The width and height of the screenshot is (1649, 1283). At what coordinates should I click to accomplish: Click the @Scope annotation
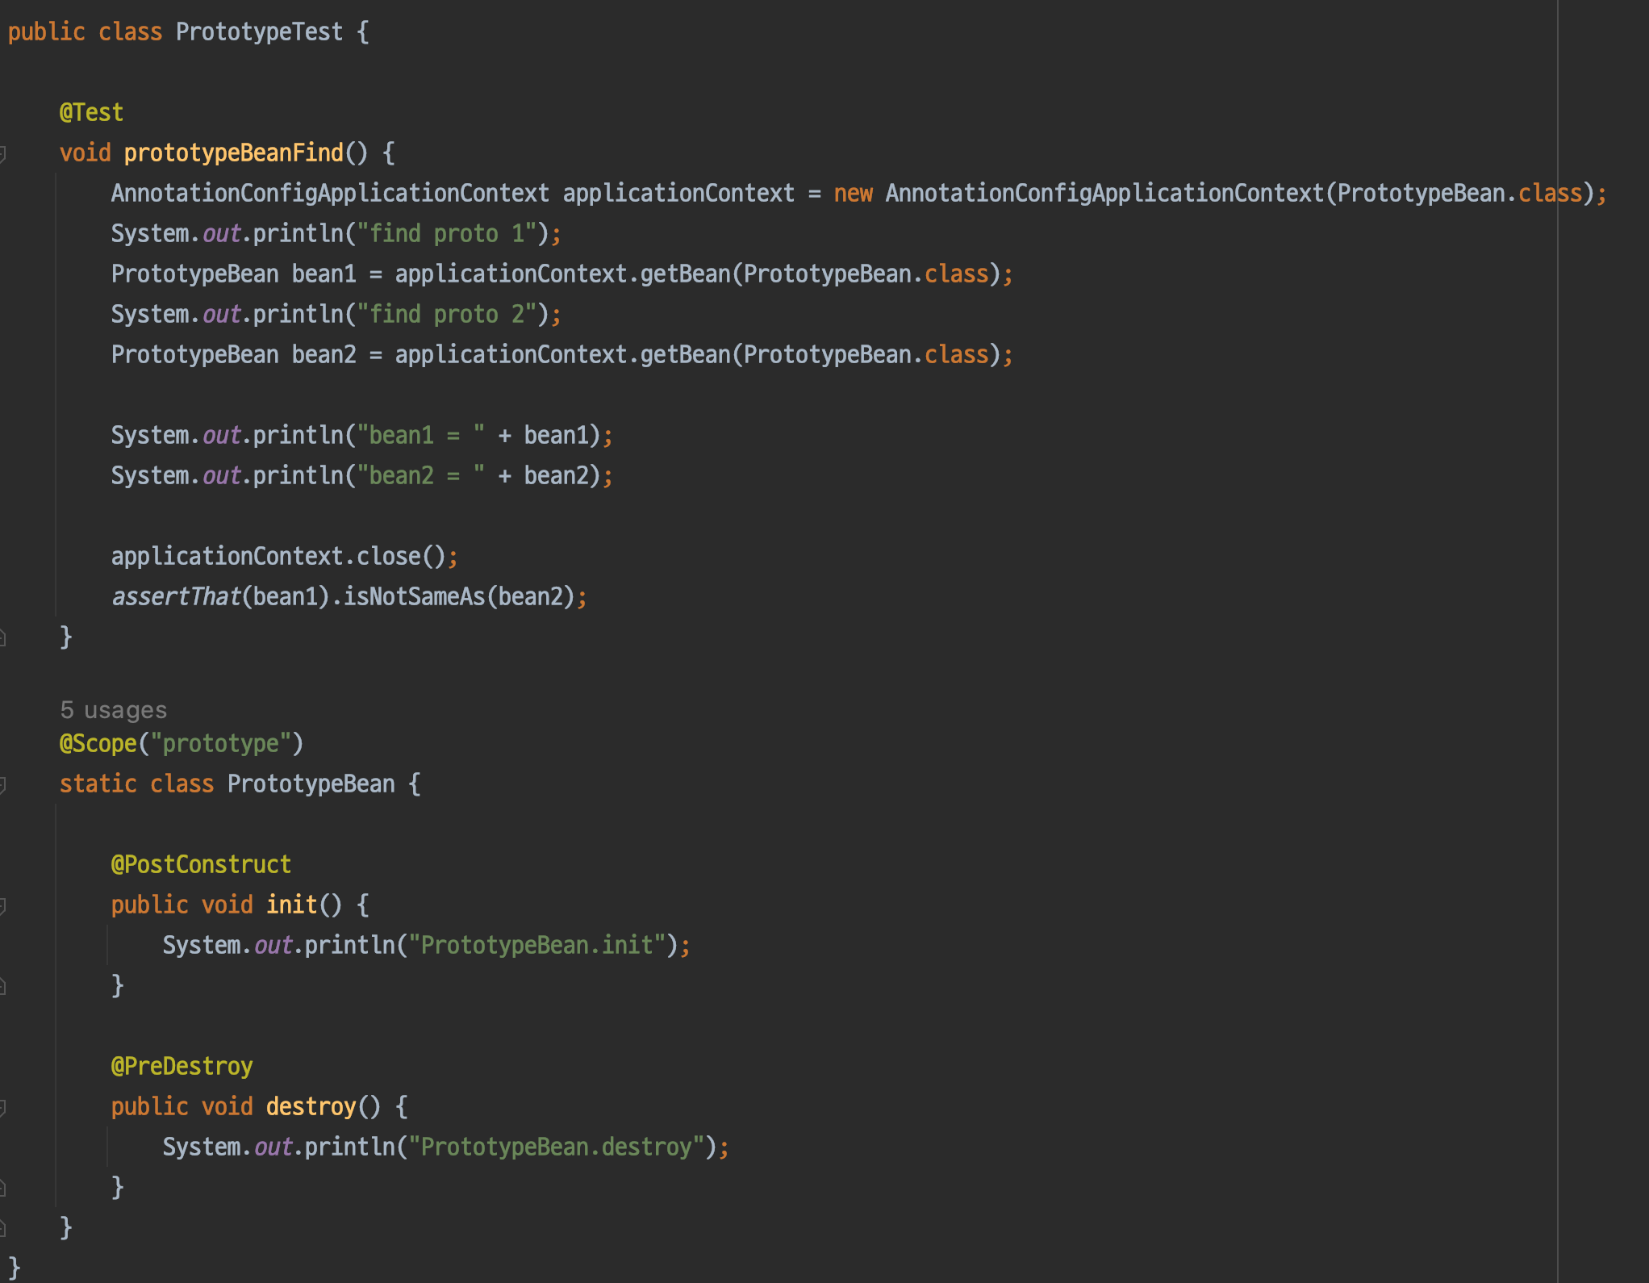[x=98, y=743]
